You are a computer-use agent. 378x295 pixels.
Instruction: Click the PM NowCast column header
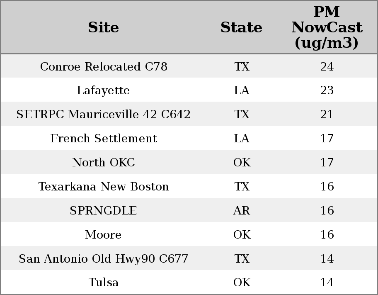(x=327, y=27)
